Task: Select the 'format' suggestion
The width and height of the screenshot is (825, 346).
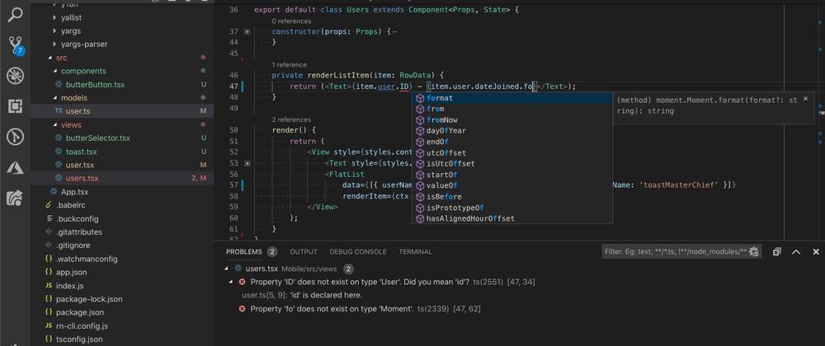Action: pos(511,98)
